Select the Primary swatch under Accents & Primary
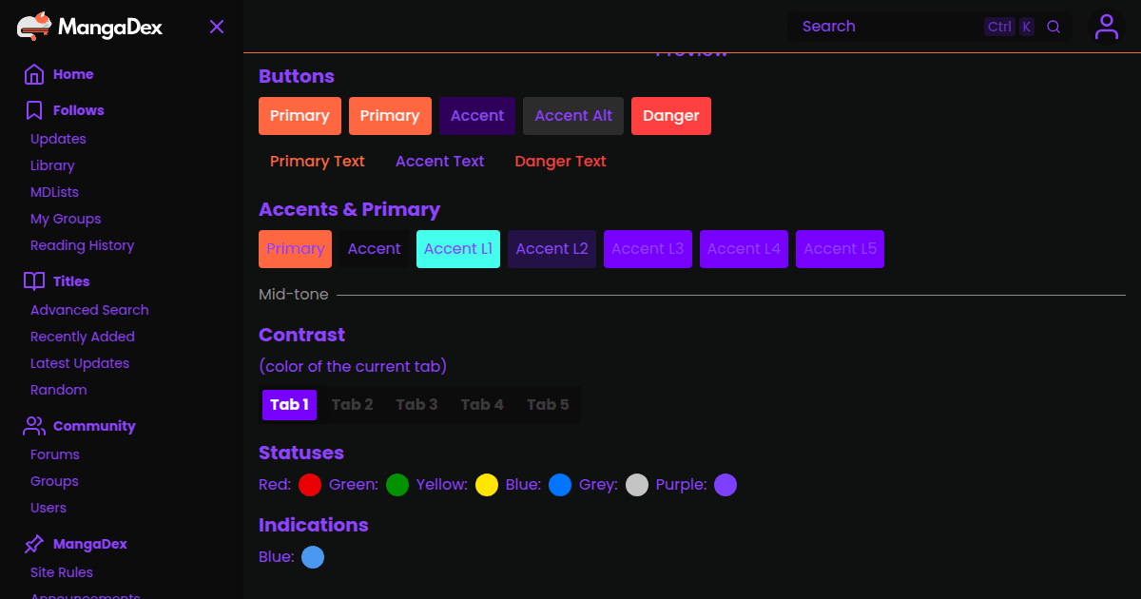Viewport: 1141px width, 599px height. 296,249
